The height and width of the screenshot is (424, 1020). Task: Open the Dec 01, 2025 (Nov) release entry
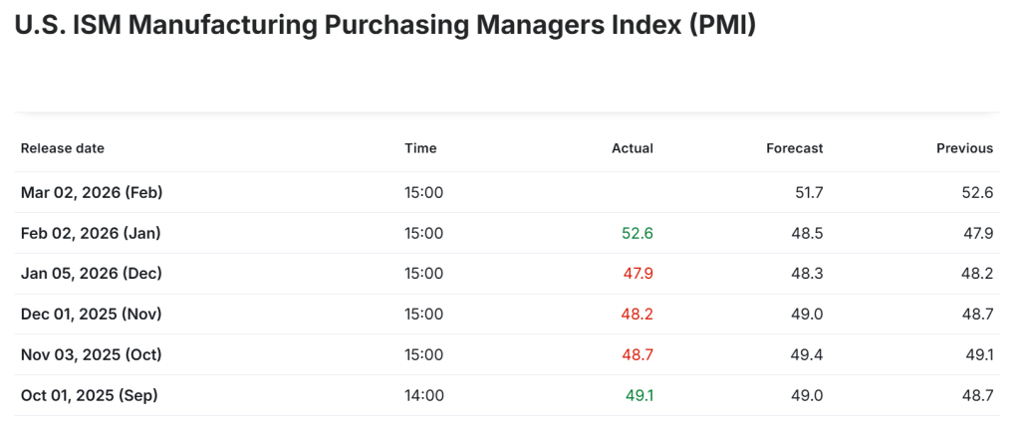pyautogui.click(x=91, y=314)
